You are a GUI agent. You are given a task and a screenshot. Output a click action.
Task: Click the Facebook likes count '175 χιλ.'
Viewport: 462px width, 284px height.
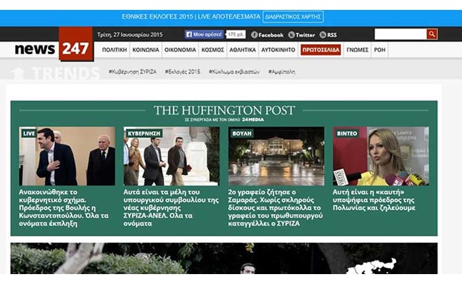(x=236, y=34)
